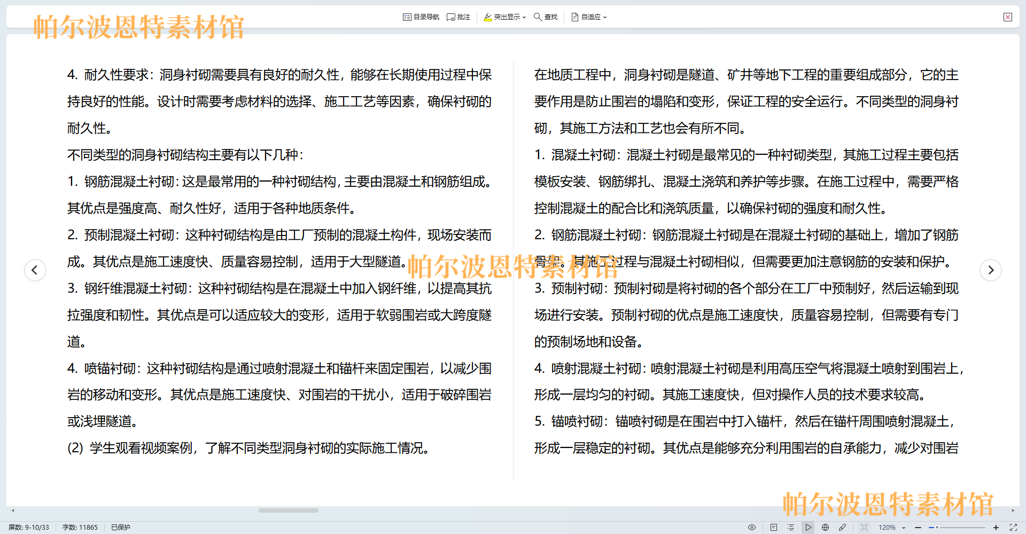Click the fit-to-page frame icon in status bar
Screen dimensions: 1026x534
point(864,527)
